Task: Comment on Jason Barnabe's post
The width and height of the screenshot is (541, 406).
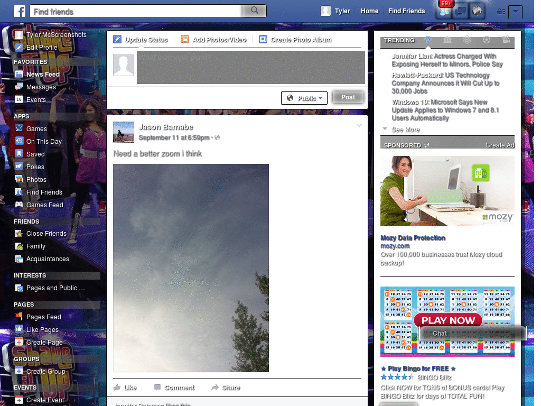Action: coord(174,387)
